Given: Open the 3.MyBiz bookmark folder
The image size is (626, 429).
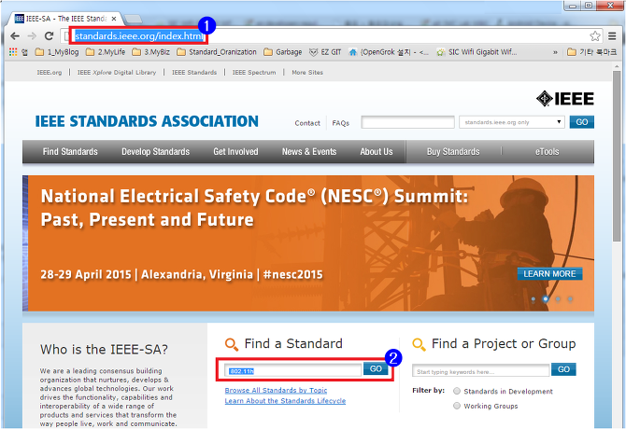Looking at the screenshot, I should (x=151, y=52).
